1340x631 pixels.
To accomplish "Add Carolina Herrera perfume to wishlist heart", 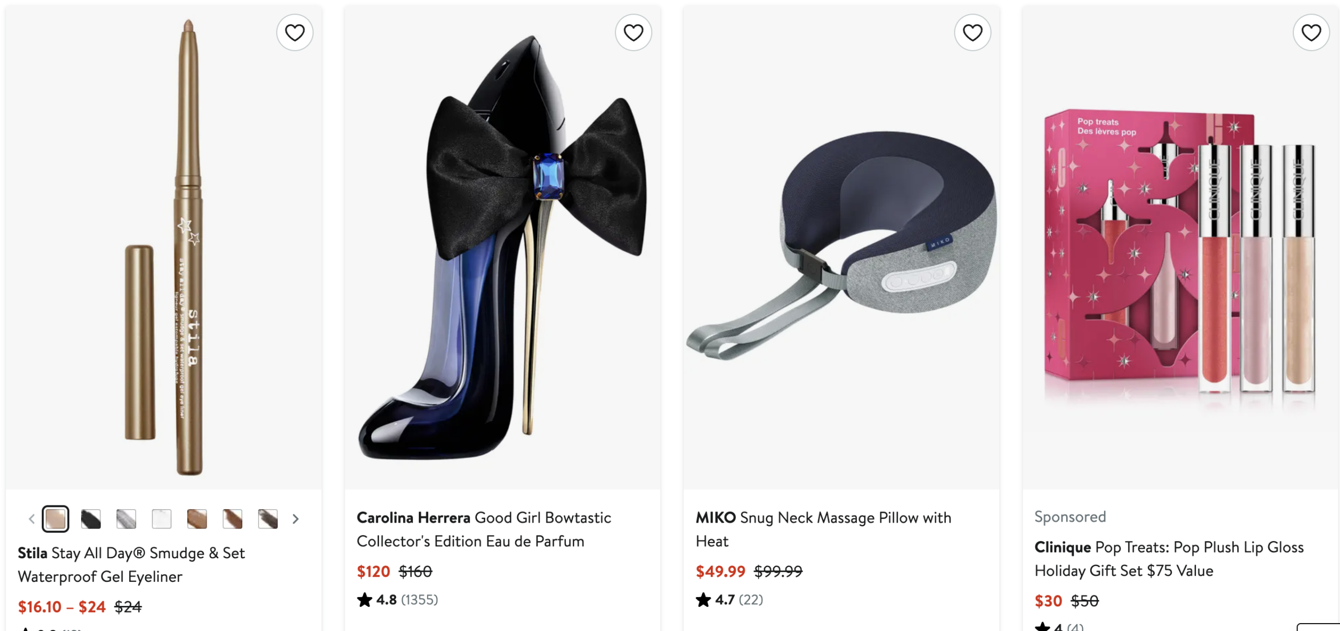I will tap(633, 33).
